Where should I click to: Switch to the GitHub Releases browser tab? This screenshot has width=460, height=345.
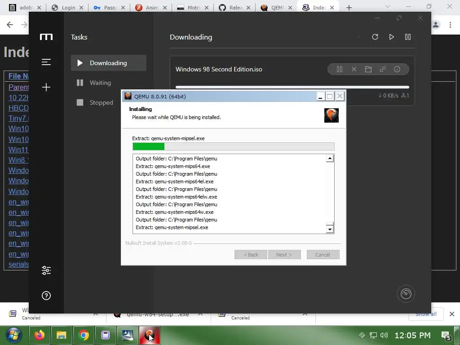pyautogui.click(x=234, y=8)
